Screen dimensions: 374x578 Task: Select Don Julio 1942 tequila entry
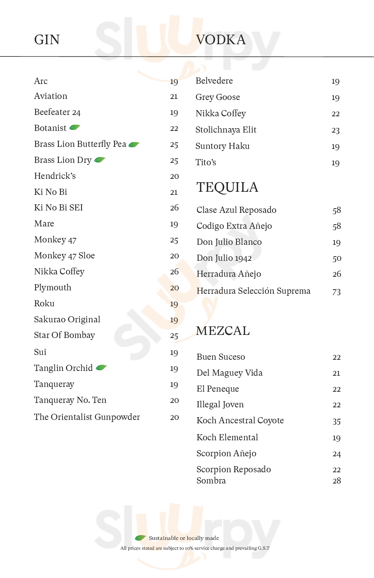pos(224,258)
